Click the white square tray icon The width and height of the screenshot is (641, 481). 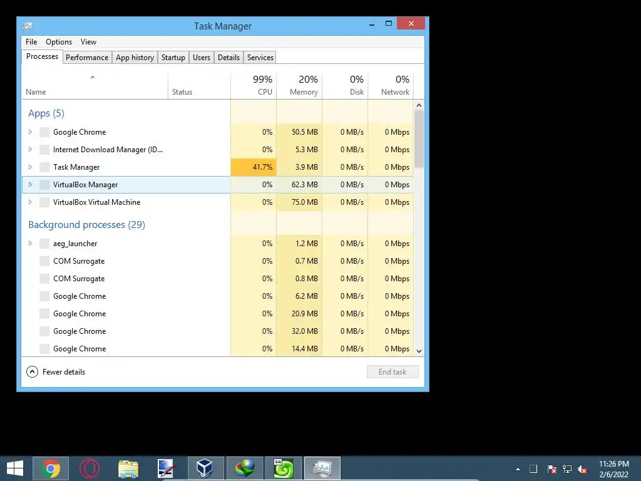click(533, 469)
